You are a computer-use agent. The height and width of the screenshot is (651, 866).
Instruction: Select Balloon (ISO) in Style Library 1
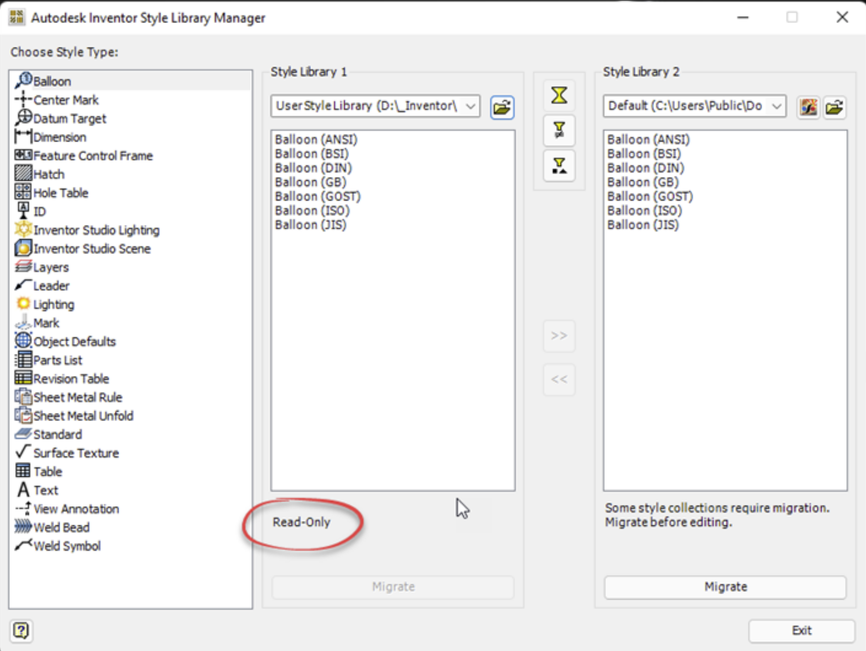pos(313,210)
